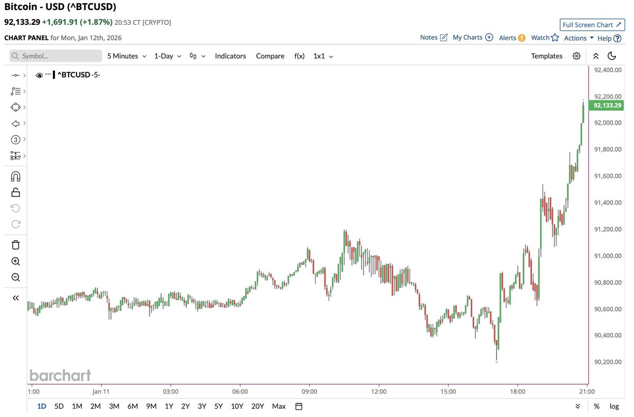This screenshot has width=634, height=417.
Task: Toggle visibility of the ^BTCUSD series
Action: point(39,74)
